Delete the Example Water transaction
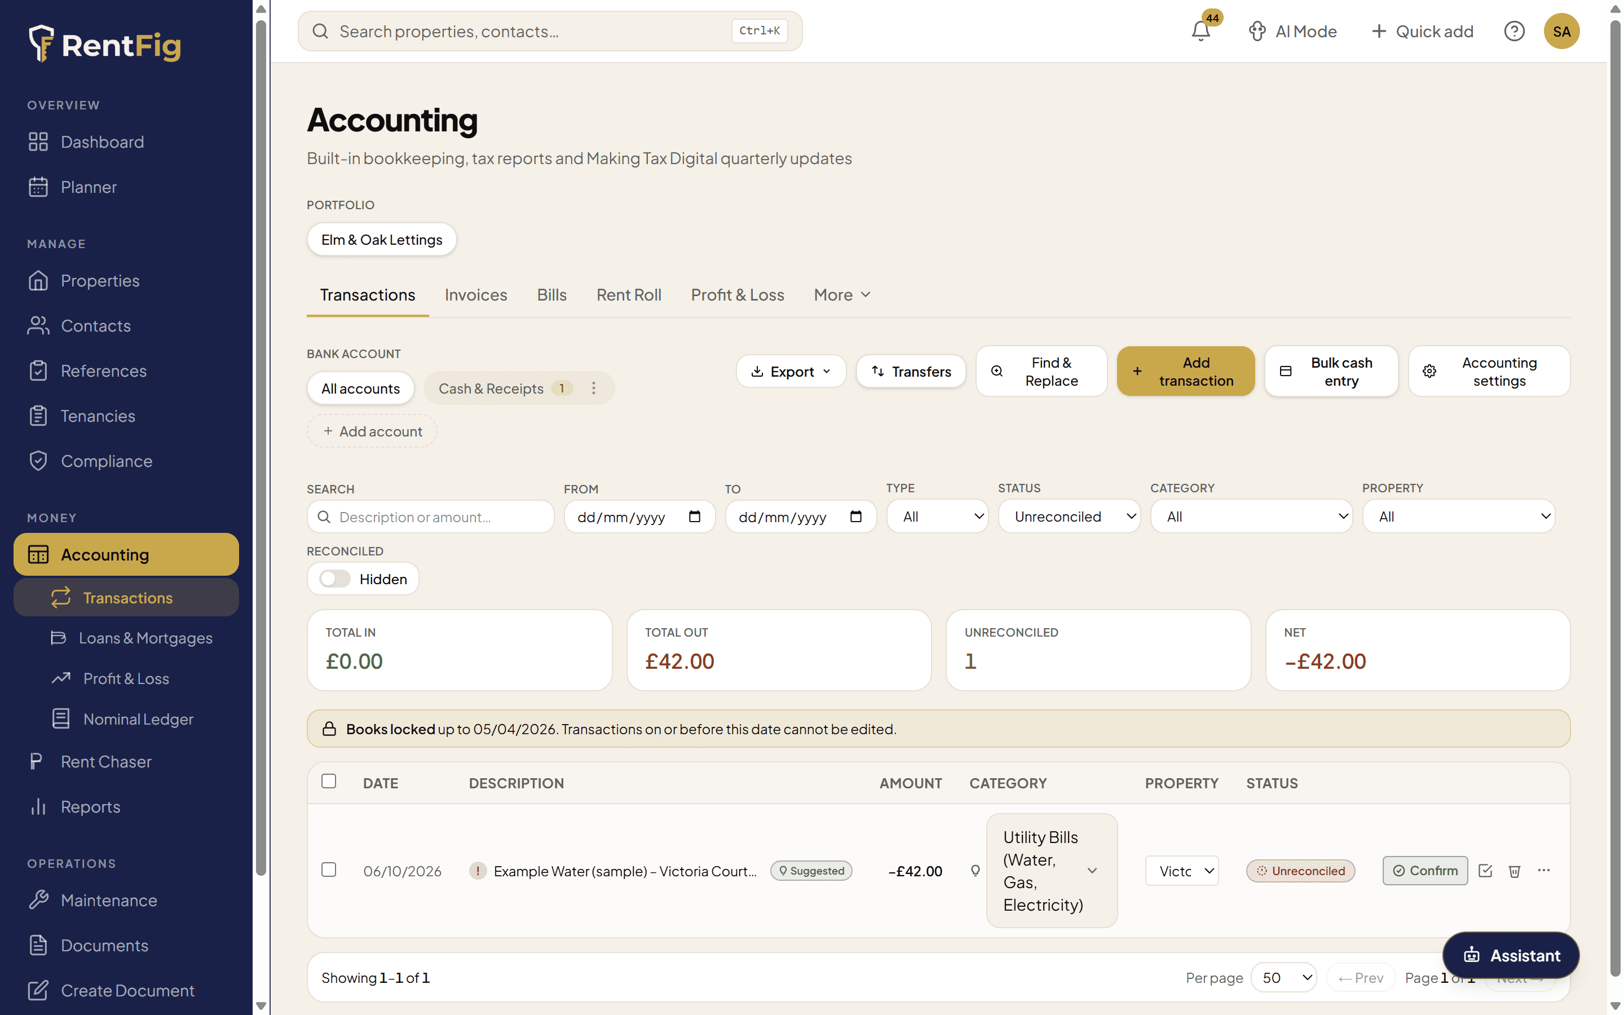This screenshot has height=1015, width=1624. click(1515, 871)
